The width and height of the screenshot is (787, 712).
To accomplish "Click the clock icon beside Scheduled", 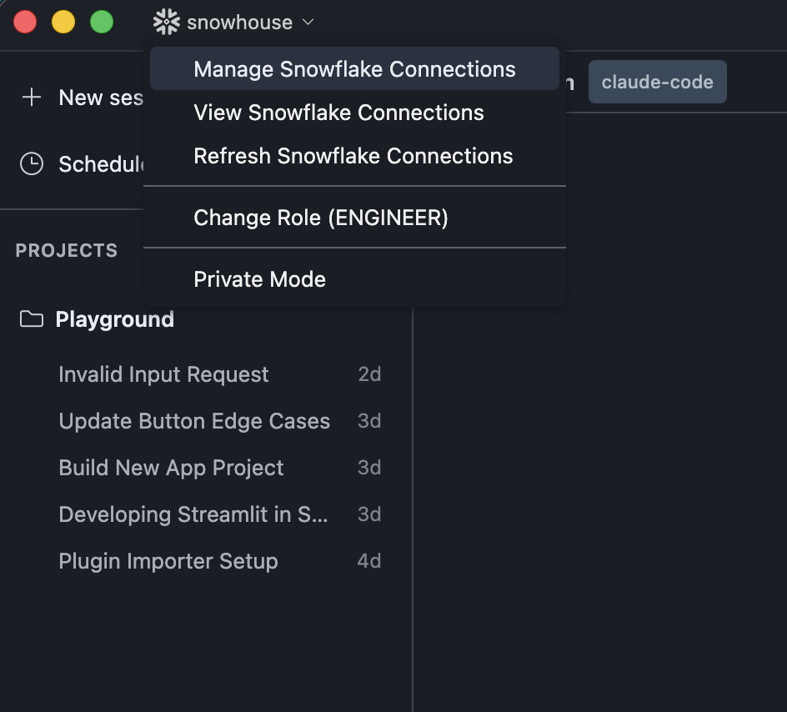I will pyautogui.click(x=32, y=164).
